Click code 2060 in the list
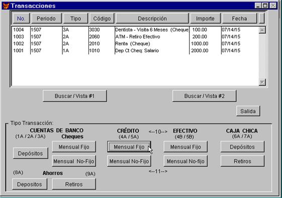 [x=95, y=37]
